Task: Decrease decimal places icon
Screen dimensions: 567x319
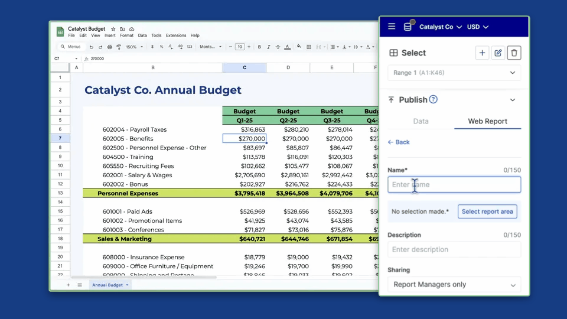Action: click(170, 47)
